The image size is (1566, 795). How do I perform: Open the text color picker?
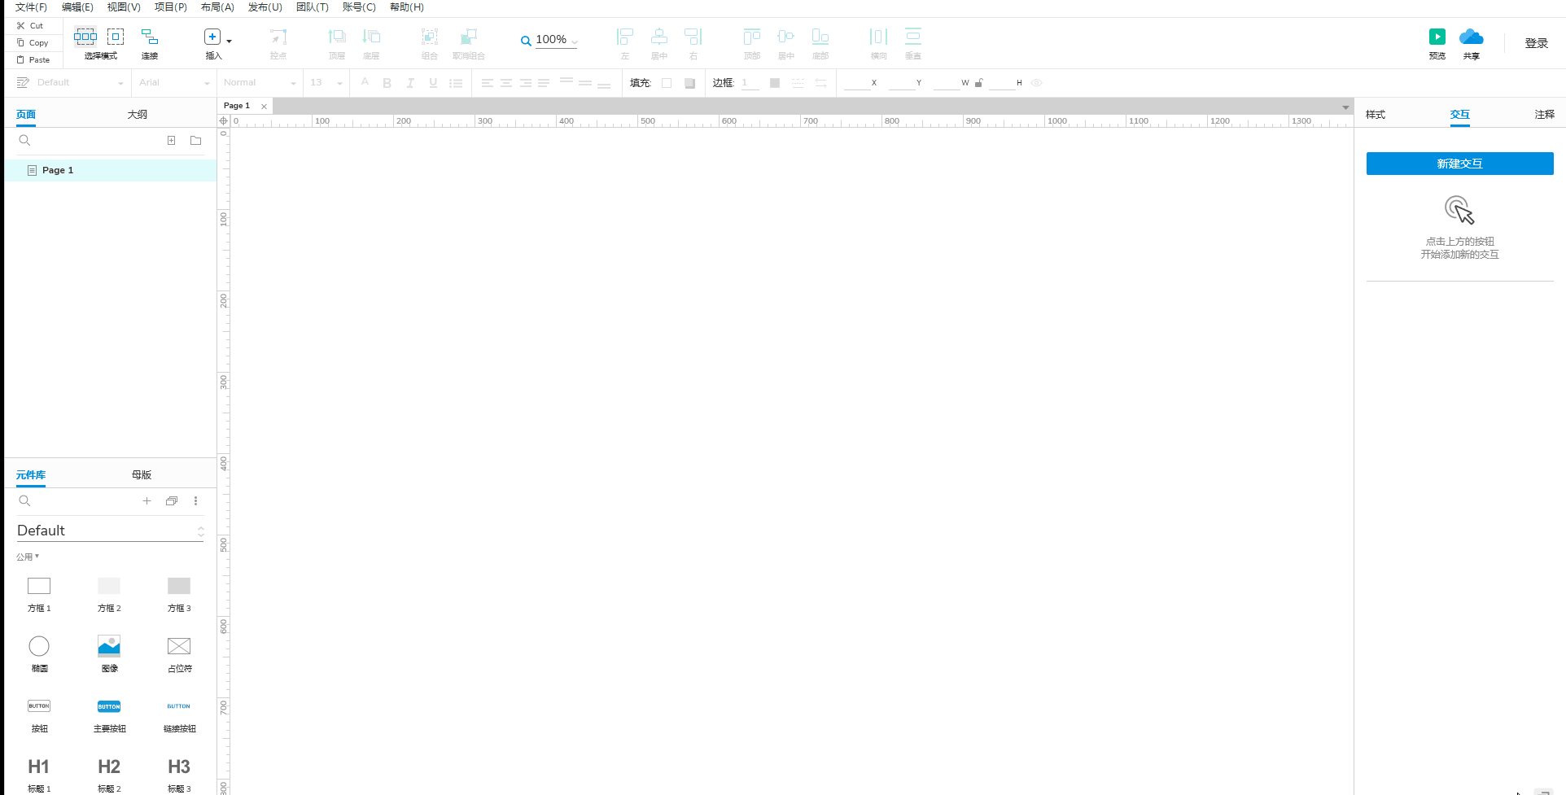pyautogui.click(x=365, y=83)
